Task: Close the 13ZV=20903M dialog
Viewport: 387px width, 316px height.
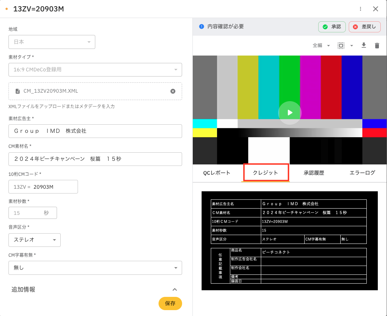Action: [x=376, y=9]
